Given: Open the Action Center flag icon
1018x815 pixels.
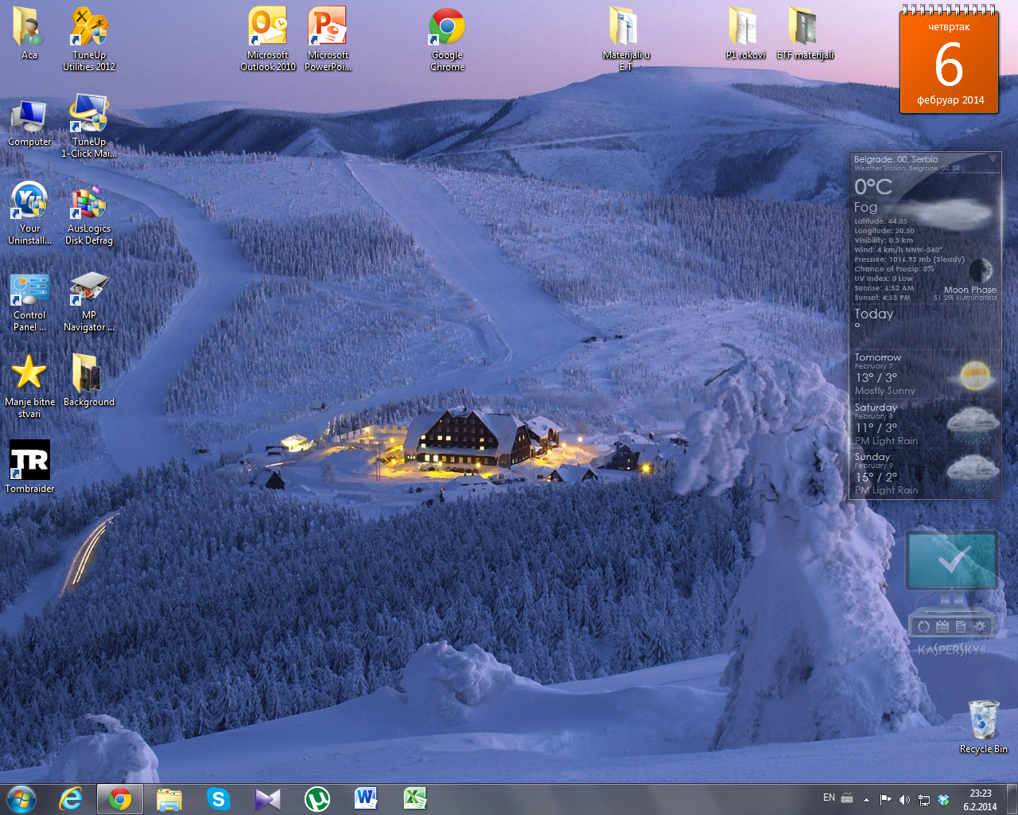Looking at the screenshot, I should pos(885,799).
